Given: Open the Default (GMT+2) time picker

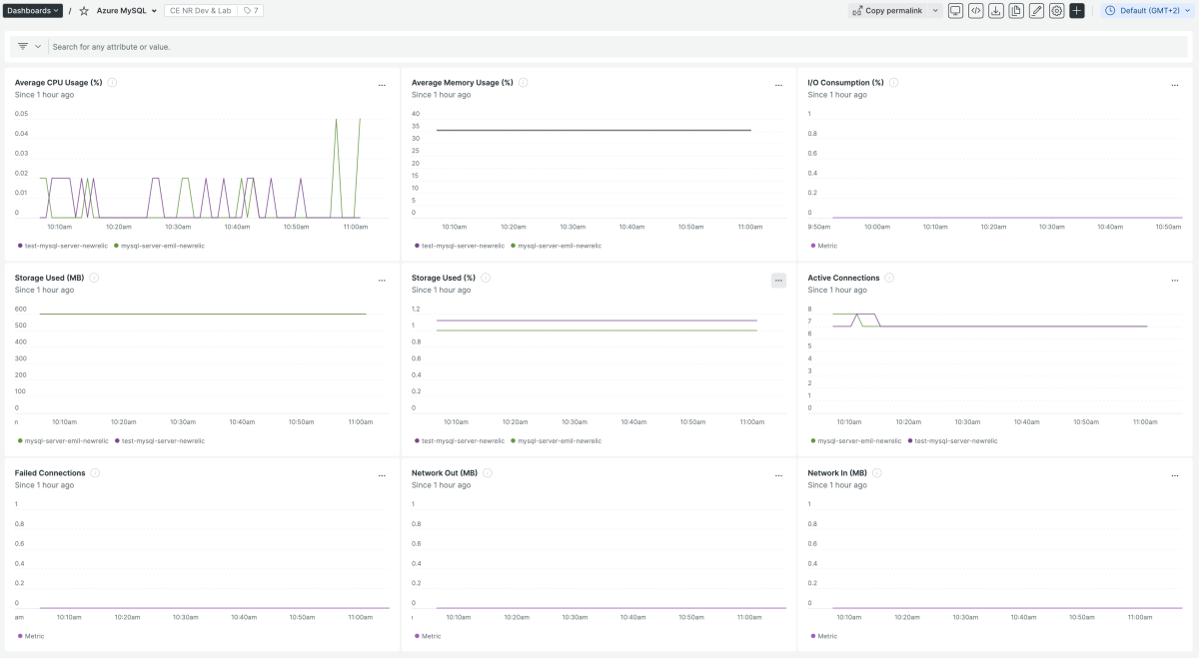Looking at the screenshot, I should pos(1146,11).
